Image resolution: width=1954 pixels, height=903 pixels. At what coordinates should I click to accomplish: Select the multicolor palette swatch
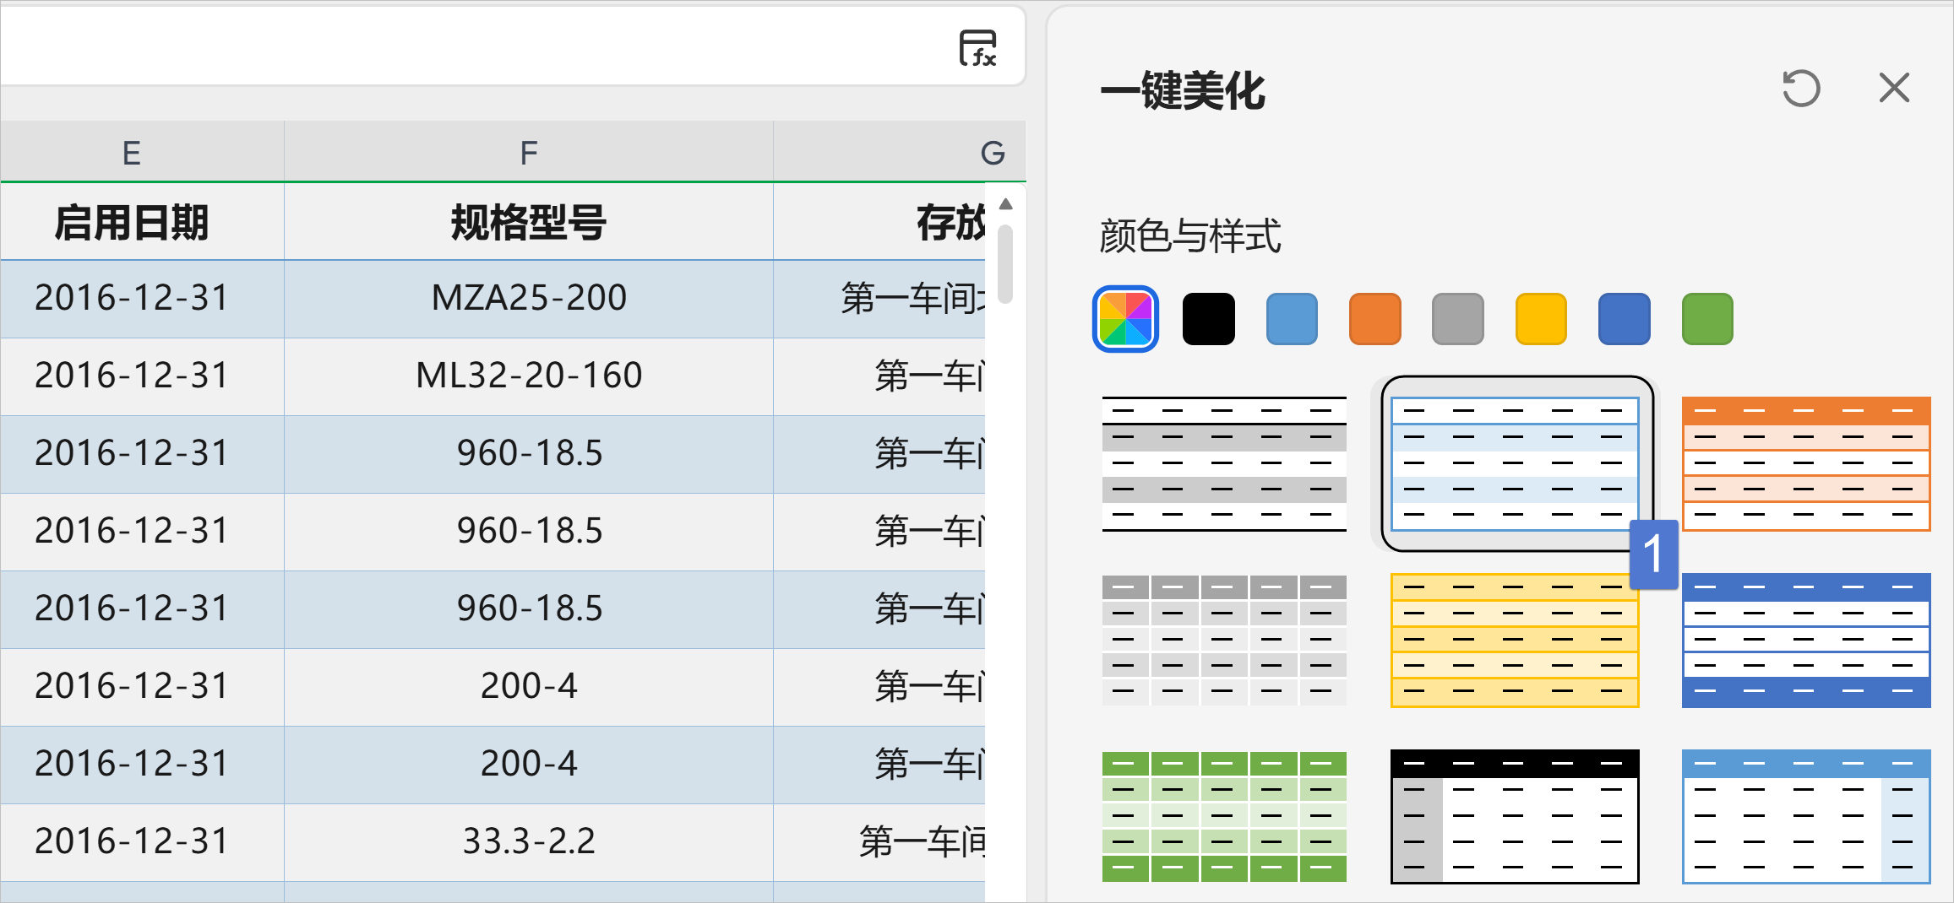(x=1125, y=319)
